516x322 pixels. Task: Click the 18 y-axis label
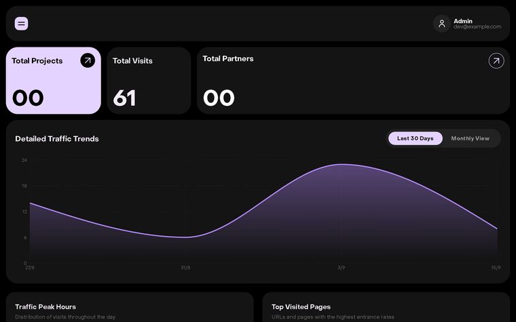[x=24, y=186]
